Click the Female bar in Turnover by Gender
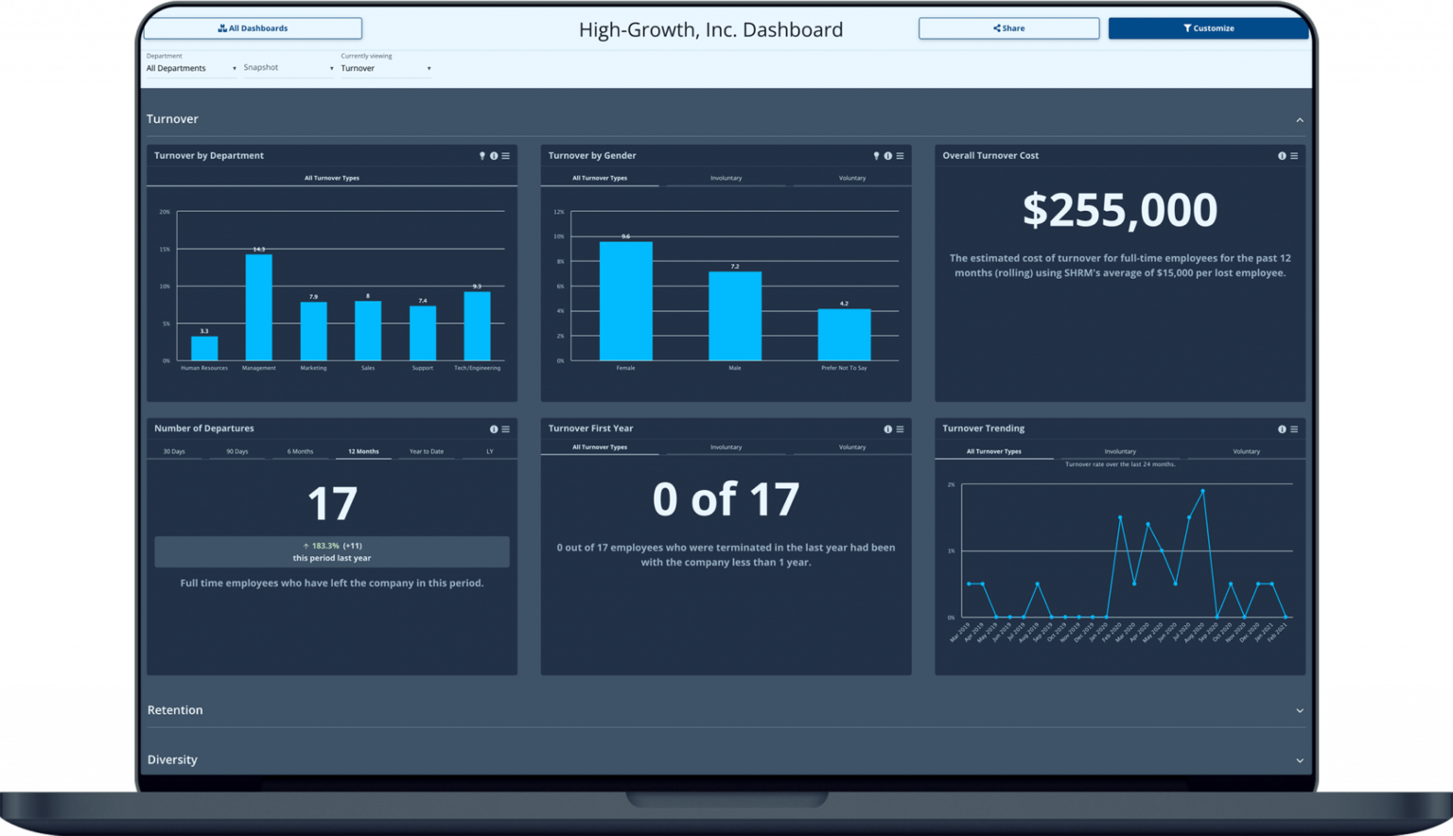Viewport: 1453px width, 836px height. pyautogui.click(x=625, y=303)
